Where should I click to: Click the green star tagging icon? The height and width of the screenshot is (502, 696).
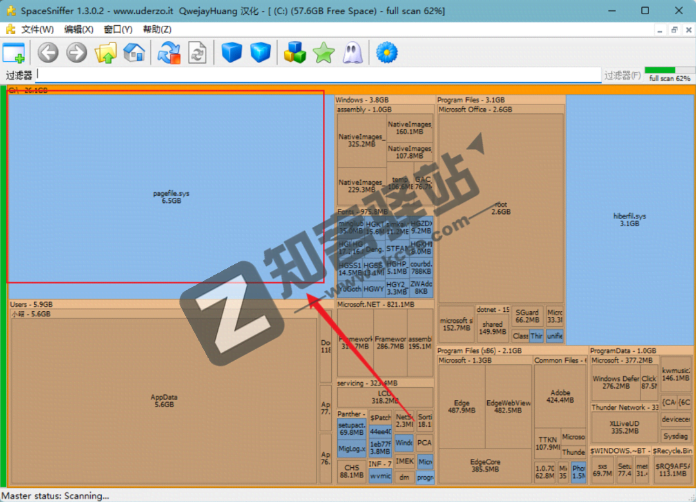click(324, 53)
